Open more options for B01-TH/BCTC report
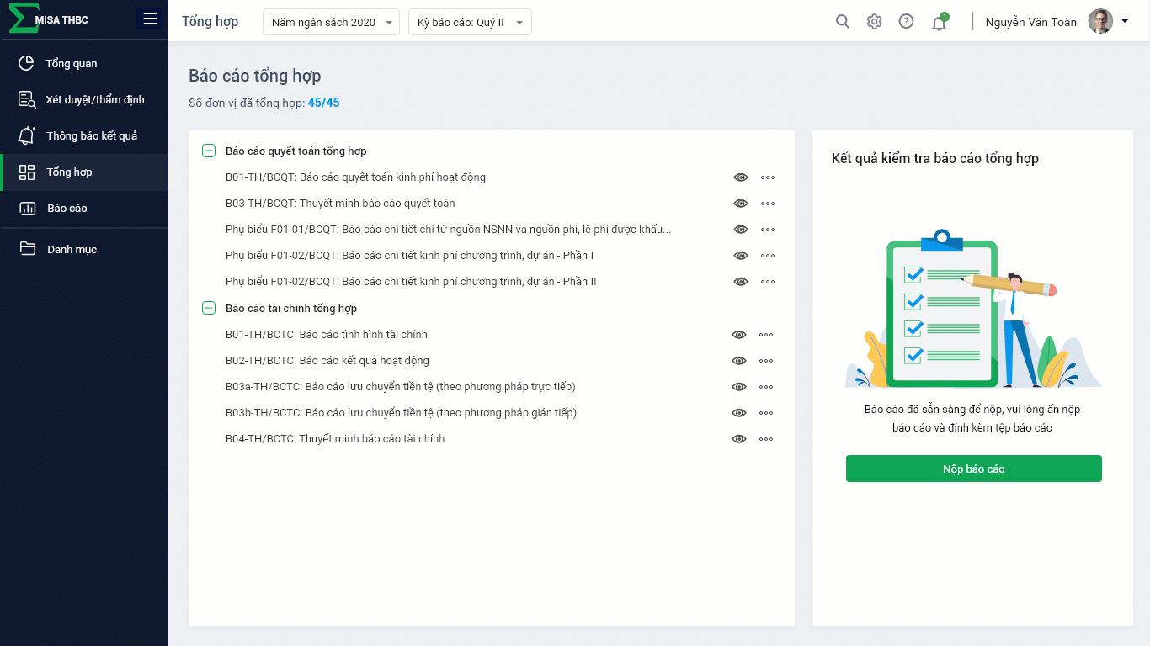This screenshot has width=1150, height=646. point(765,335)
